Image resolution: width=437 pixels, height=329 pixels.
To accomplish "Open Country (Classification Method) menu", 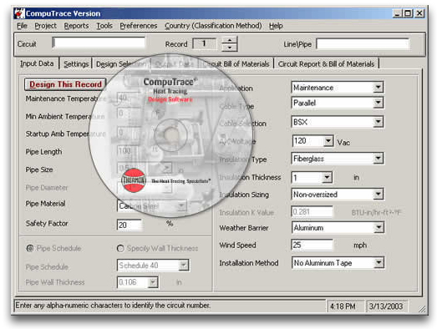I will tap(213, 26).
